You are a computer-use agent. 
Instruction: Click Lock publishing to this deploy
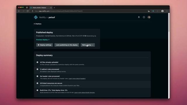[67, 45]
